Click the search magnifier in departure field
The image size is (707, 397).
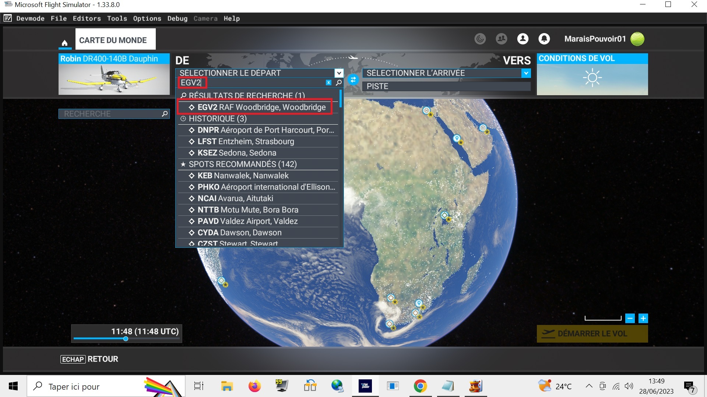[x=338, y=83]
